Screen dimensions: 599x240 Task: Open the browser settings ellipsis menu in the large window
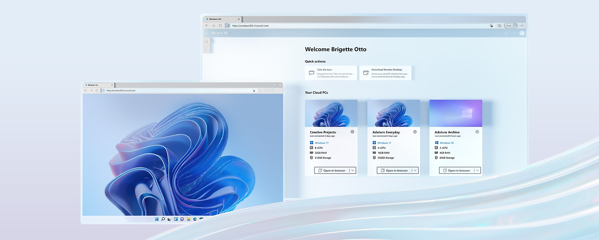(x=522, y=26)
